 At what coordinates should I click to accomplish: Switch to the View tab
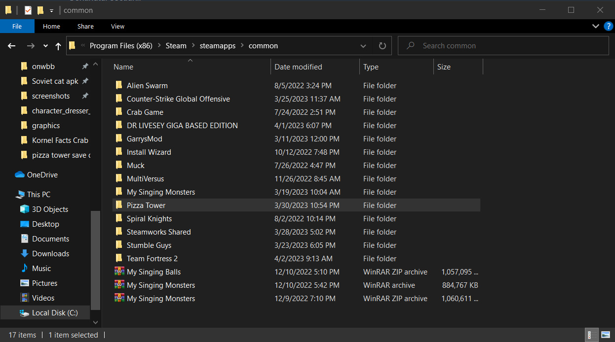click(x=117, y=26)
